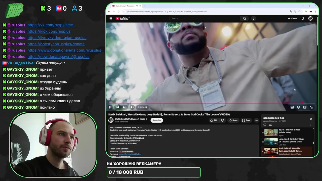Image resolution: width=322 pixels, height=181 pixels.
Task: Go back in the browser
Action: point(109,12)
